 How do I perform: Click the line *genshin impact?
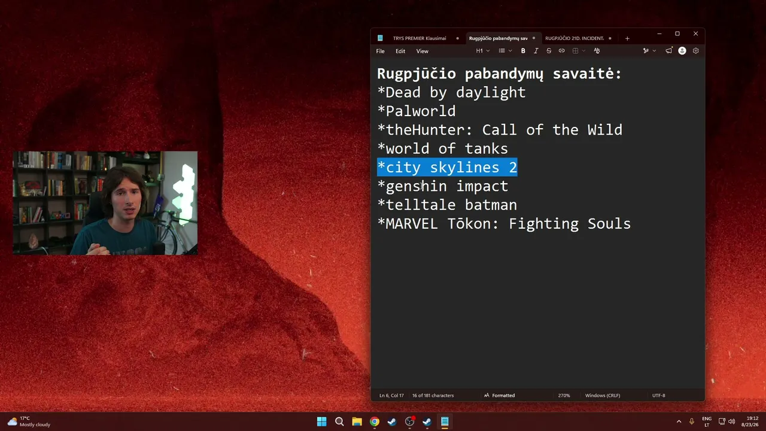(x=443, y=186)
